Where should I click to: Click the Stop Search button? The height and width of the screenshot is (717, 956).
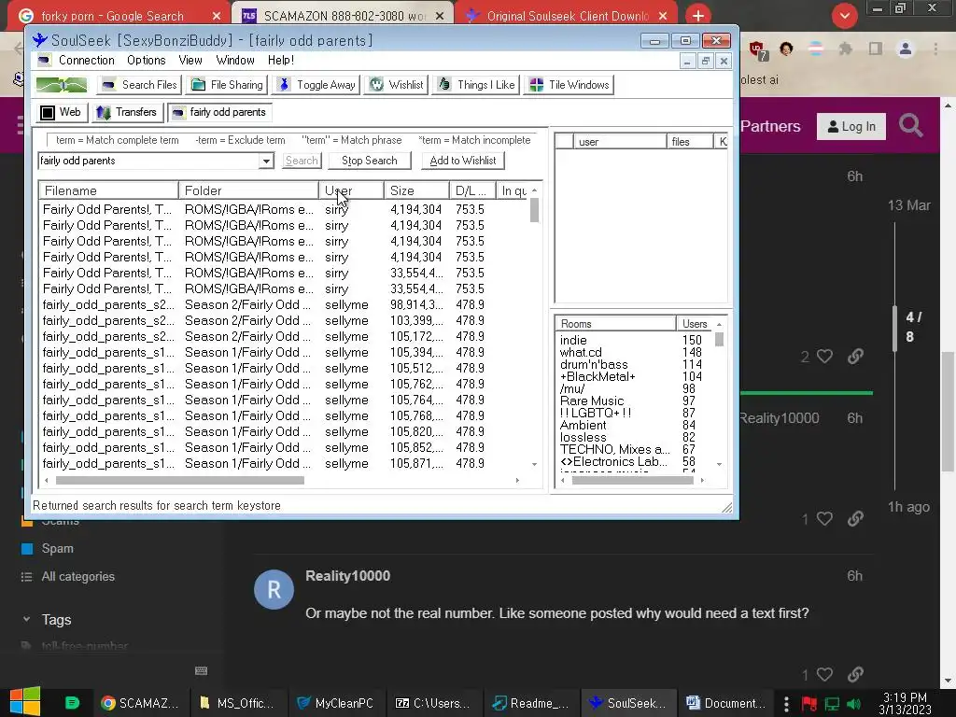coord(370,161)
